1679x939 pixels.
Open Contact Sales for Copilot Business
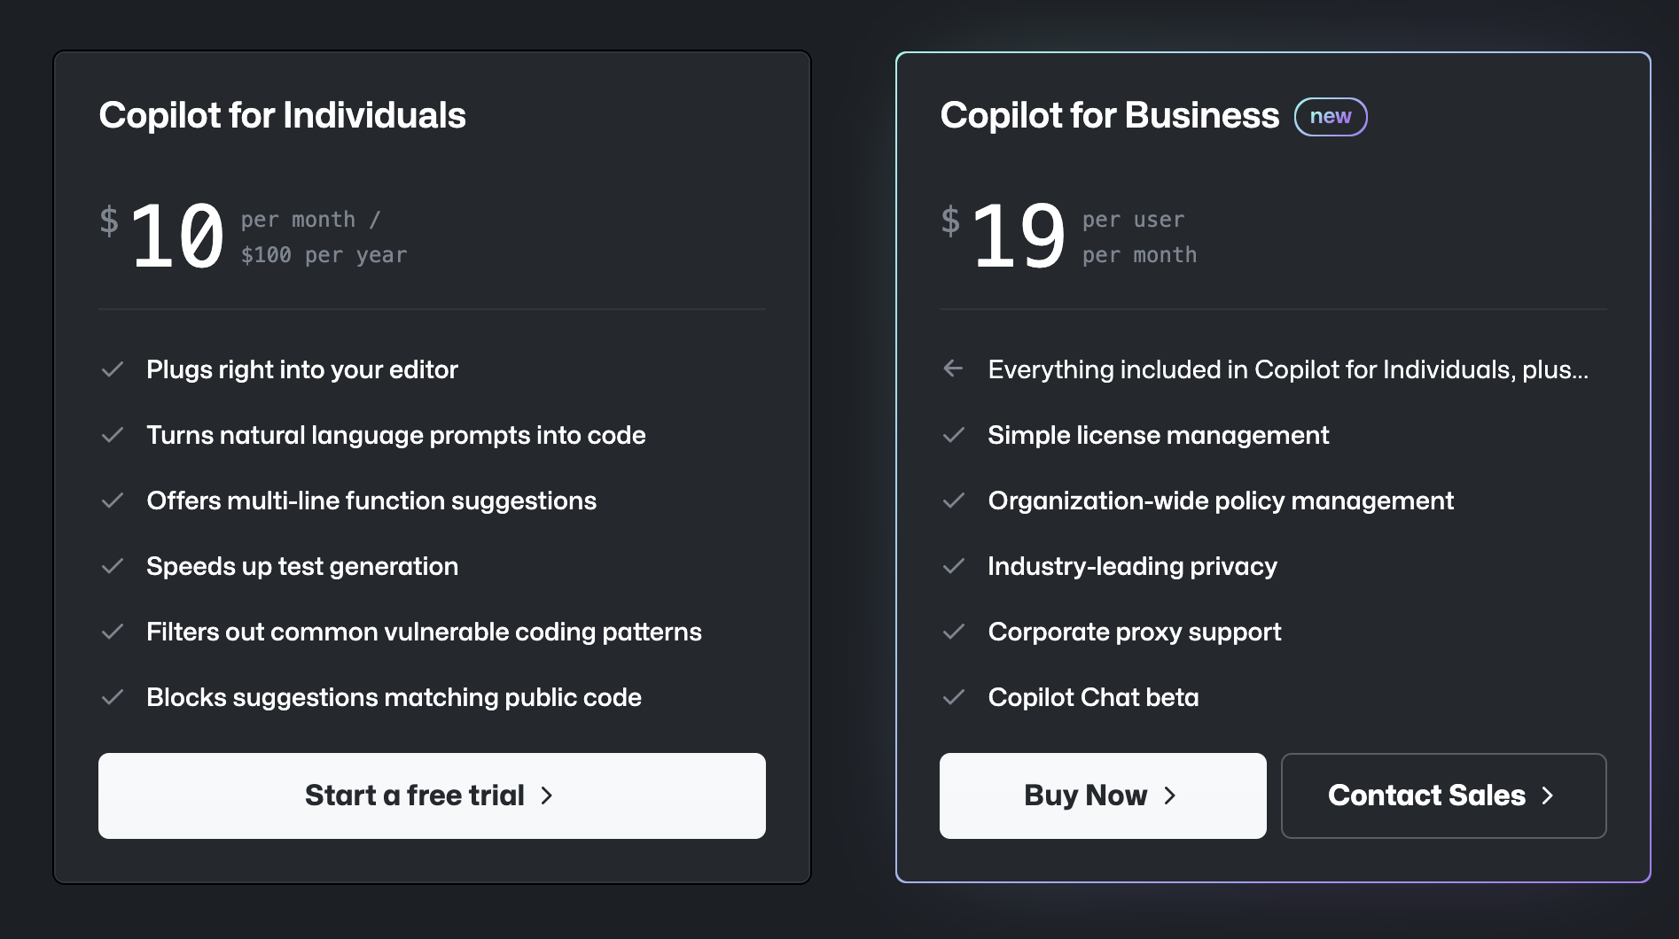pyautogui.click(x=1442, y=795)
